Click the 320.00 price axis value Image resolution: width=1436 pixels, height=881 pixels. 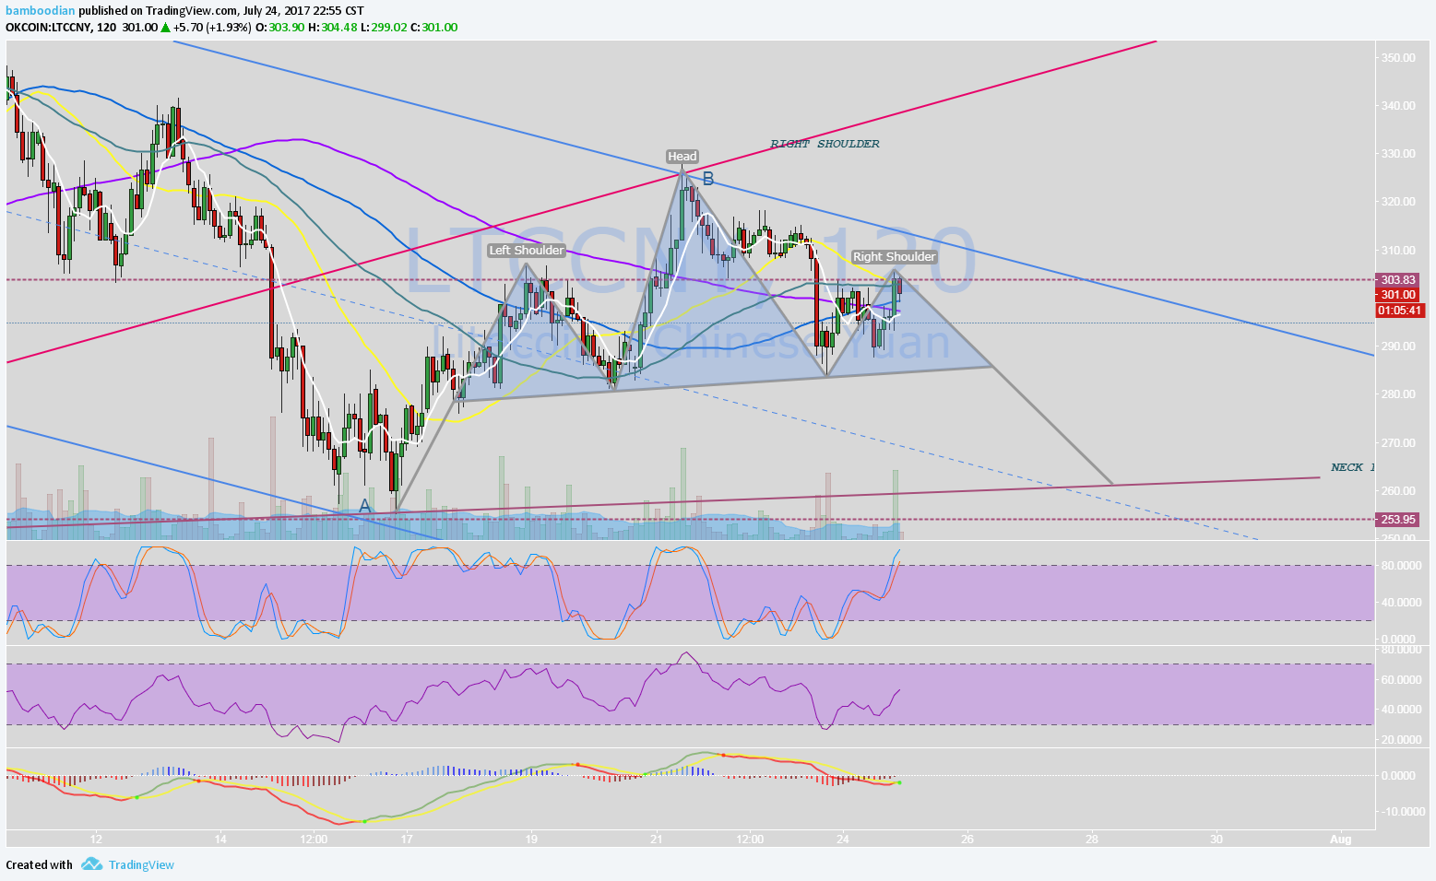[x=1398, y=202]
